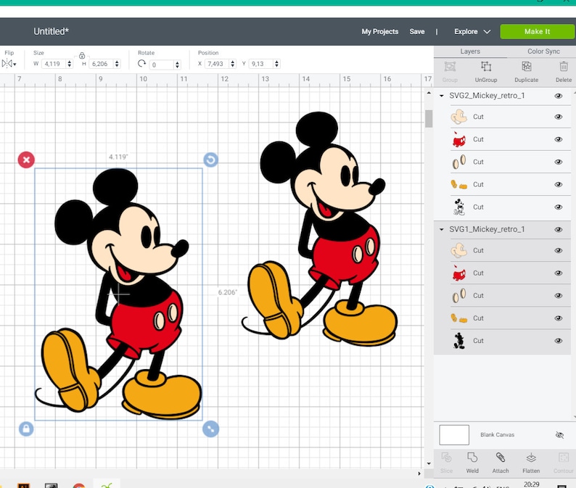This screenshot has width=576, height=488.
Task: Click the Attach paperclip icon
Action: 501,458
